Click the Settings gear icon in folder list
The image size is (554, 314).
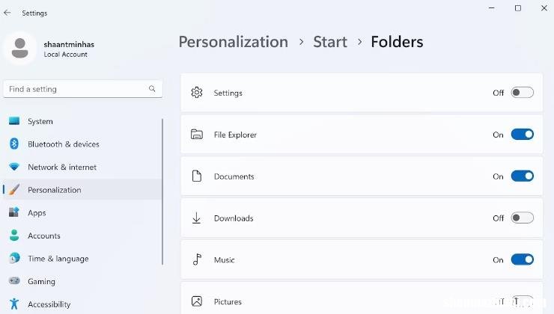click(x=197, y=93)
